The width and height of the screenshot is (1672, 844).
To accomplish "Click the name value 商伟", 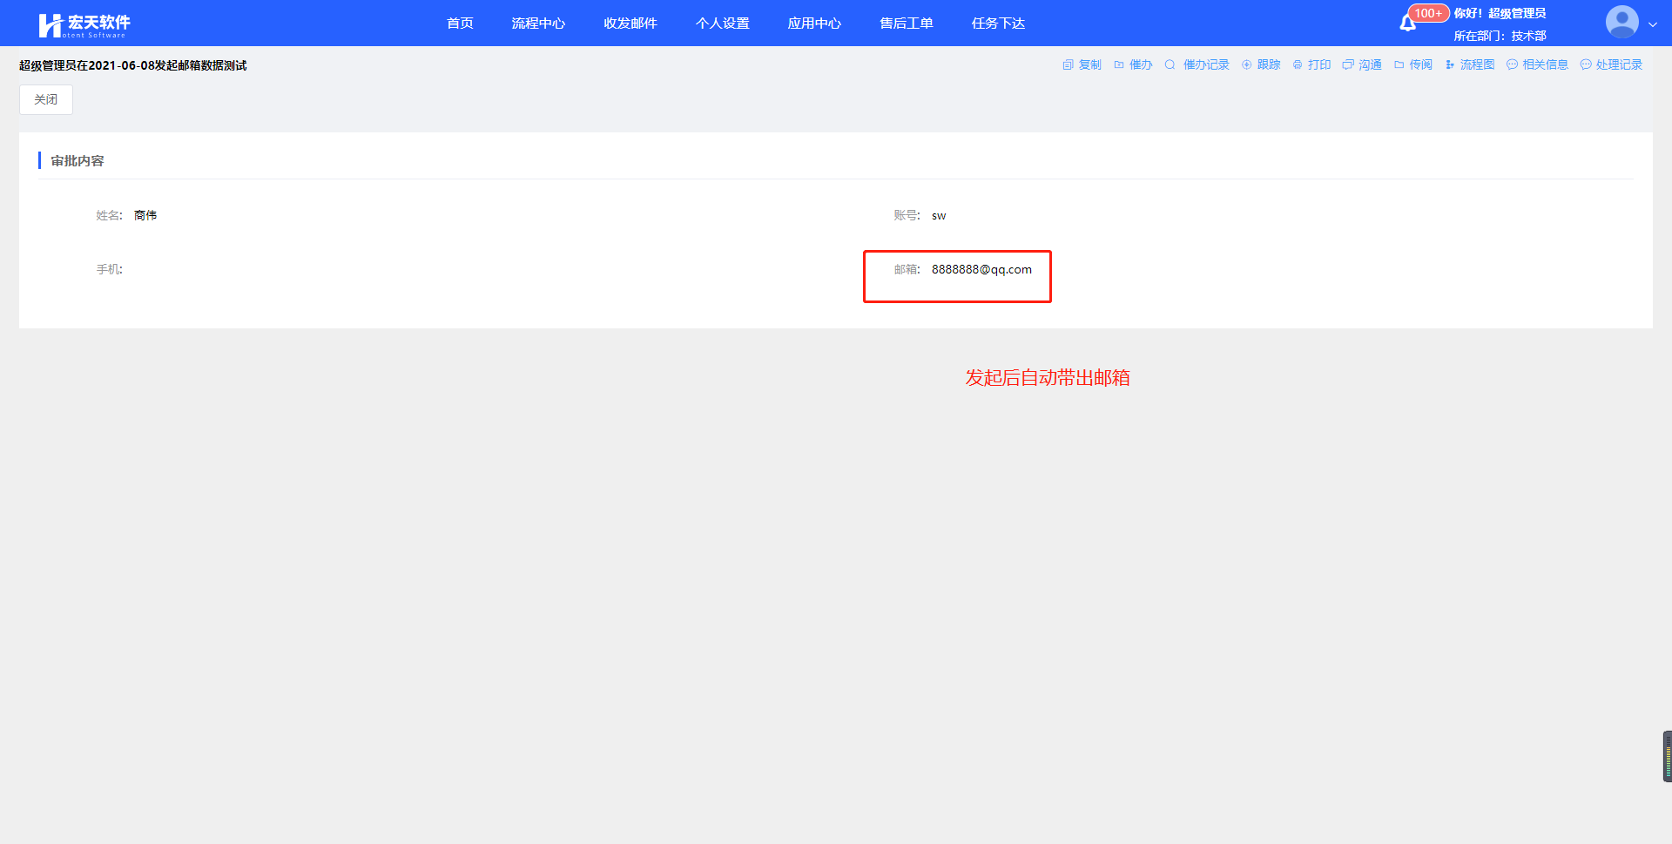I will tap(145, 215).
